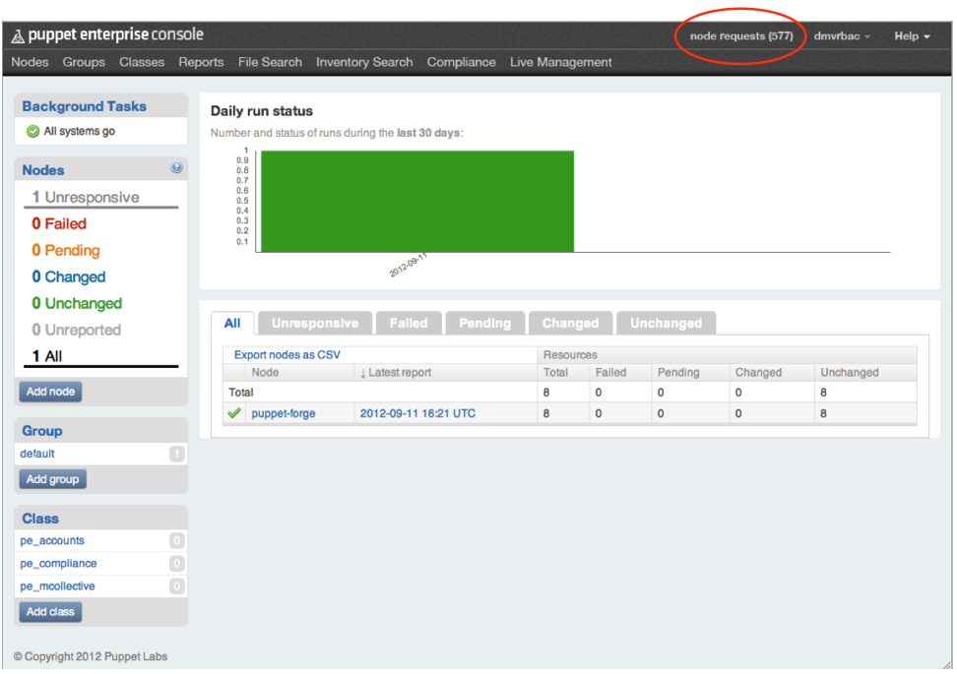
Task: Switch to the Pending tab
Action: (x=484, y=324)
